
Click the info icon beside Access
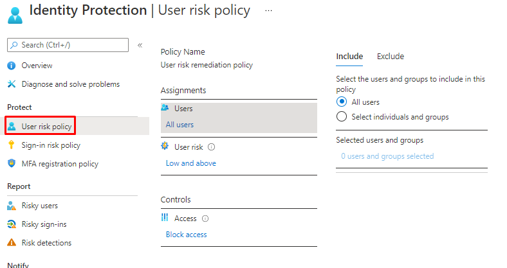click(205, 219)
